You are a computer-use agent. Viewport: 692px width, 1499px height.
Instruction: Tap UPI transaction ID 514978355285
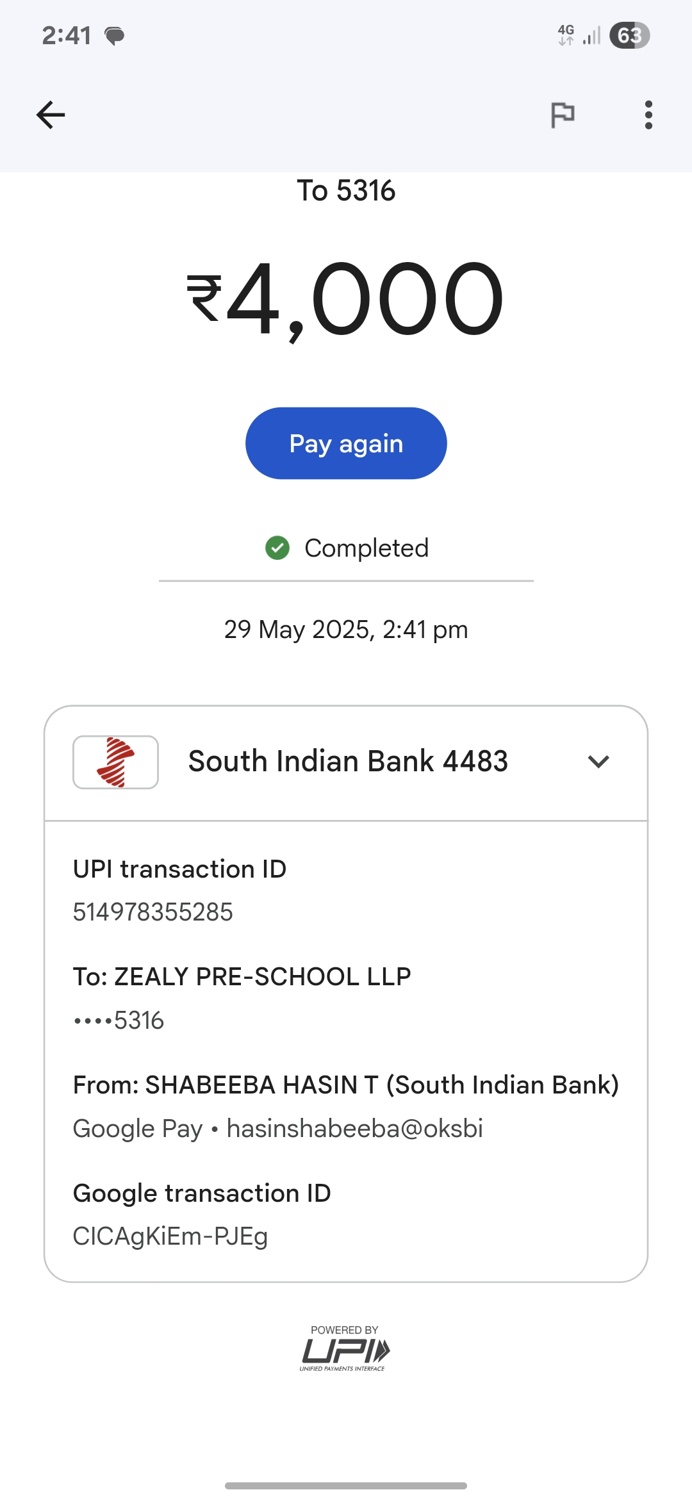pyautogui.click(x=153, y=912)
